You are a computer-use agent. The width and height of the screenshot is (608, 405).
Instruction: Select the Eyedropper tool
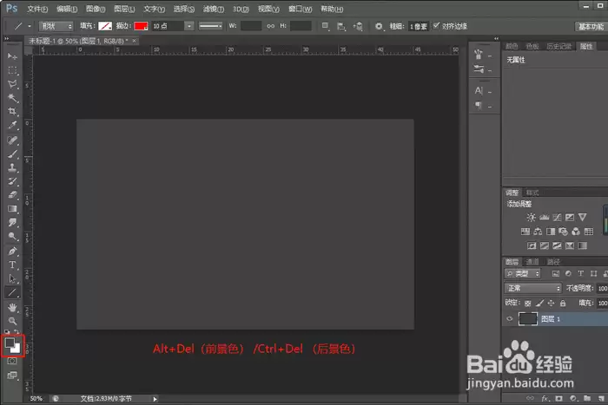(x=12, y=125)
